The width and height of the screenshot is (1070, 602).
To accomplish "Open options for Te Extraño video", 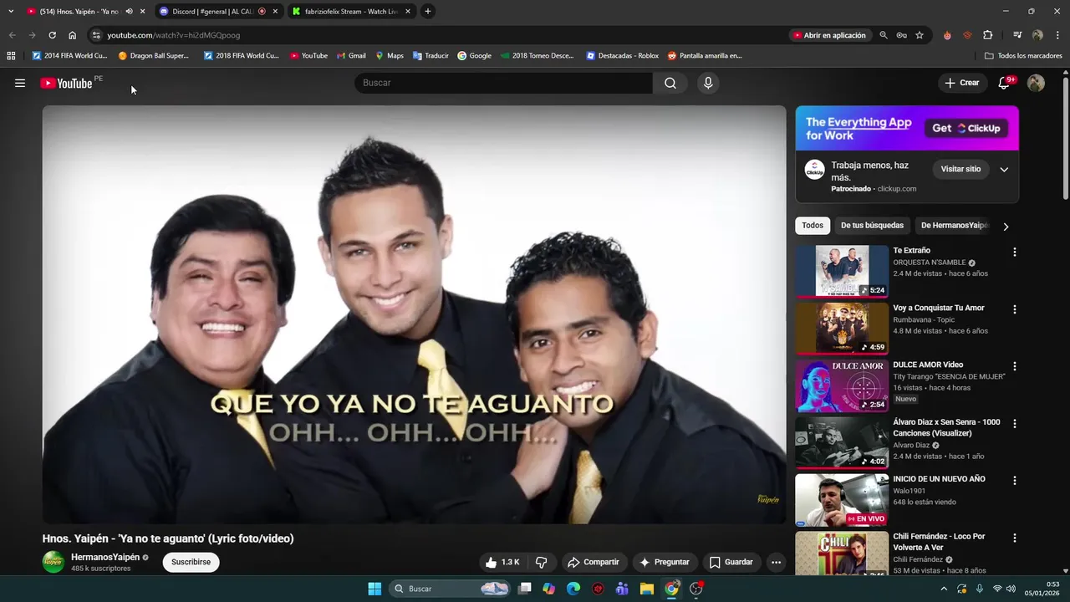I will (x=1015, y=252).
